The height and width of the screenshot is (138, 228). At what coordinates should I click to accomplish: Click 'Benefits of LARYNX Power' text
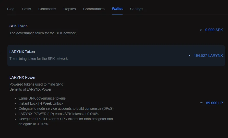[x=30, y=89]
